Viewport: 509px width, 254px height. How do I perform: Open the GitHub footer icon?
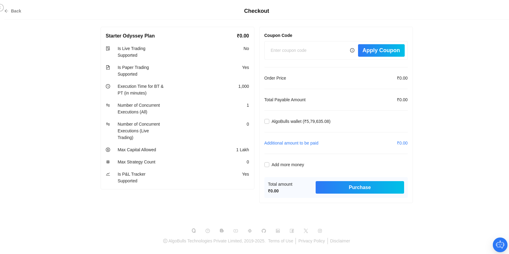264,231
